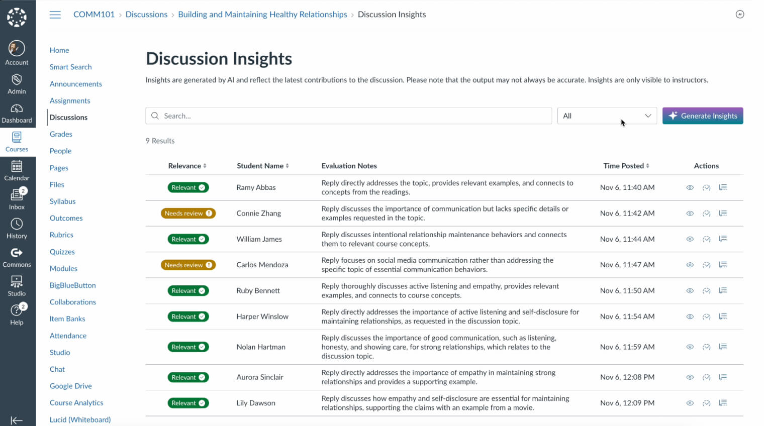The height and width of the screenshot is (426, 764).
Task: Sort table by Time Posted column
Action: pyautogui.click(x=626, y=166)
